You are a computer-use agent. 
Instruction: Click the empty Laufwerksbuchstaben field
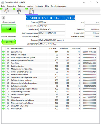[52, 36]
